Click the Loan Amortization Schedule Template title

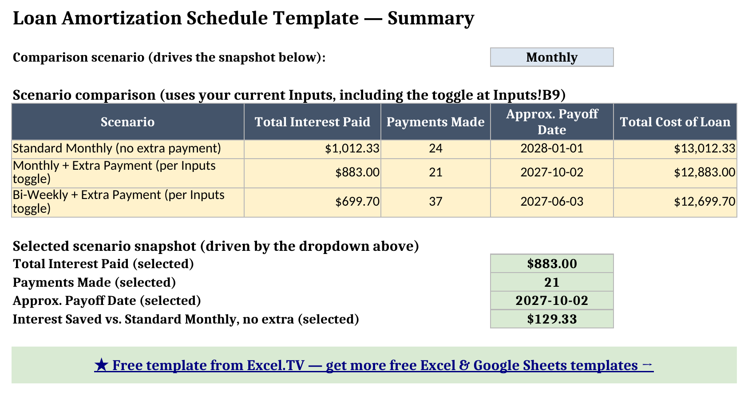[x=244, y=19]
